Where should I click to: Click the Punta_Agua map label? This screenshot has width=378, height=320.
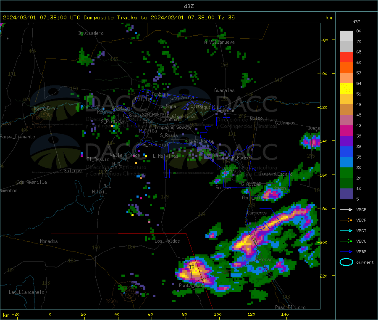(192, 286)
